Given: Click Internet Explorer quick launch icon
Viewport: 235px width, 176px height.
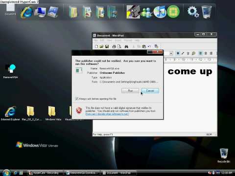Looking at the screenshot, I should [x=16, y=173].
